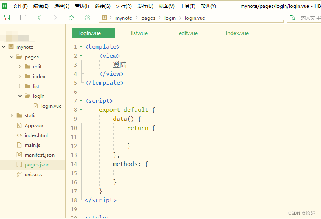Image resolution: width=321 pixels, height=219 pixels.
Task: Click the index.html file icon
Action: (x=19, y=135)
